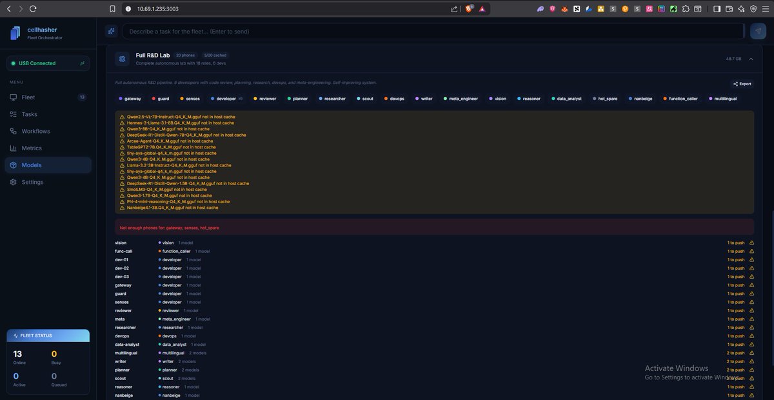Click the 20 phones badge

[x=185, y=55]
